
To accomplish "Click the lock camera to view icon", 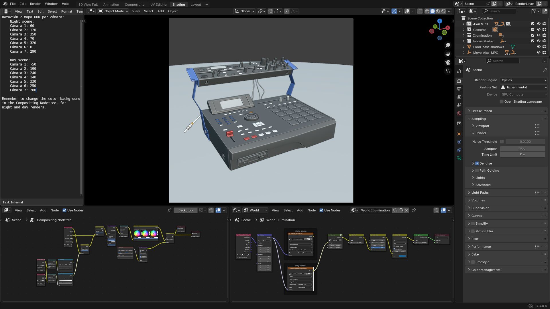I will tap(448, 71).
